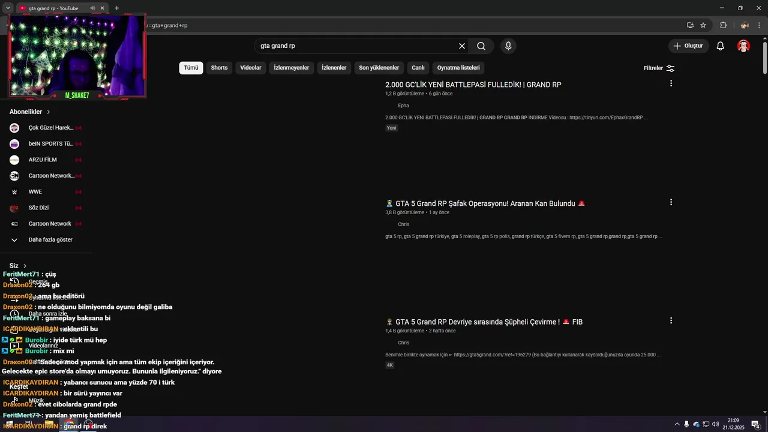Mute the gta grand rp tab audio

(92, 8)
